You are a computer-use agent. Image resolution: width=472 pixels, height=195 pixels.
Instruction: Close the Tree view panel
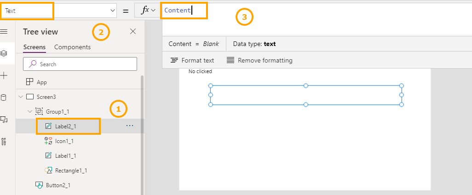(133, 31)
